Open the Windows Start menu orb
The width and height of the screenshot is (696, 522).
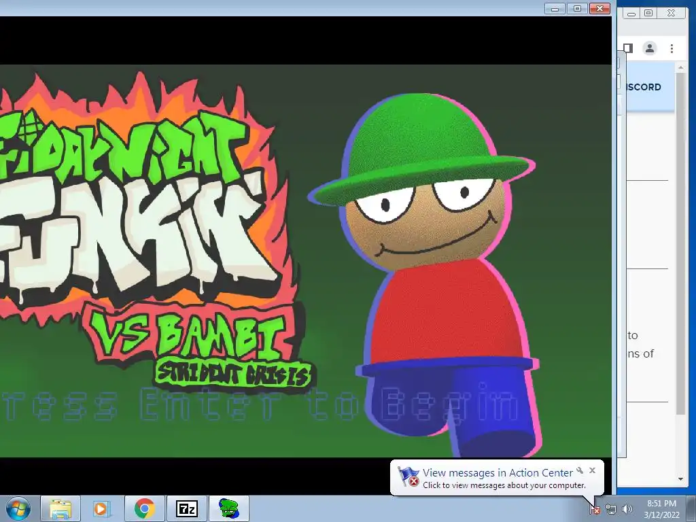(18, 508)
